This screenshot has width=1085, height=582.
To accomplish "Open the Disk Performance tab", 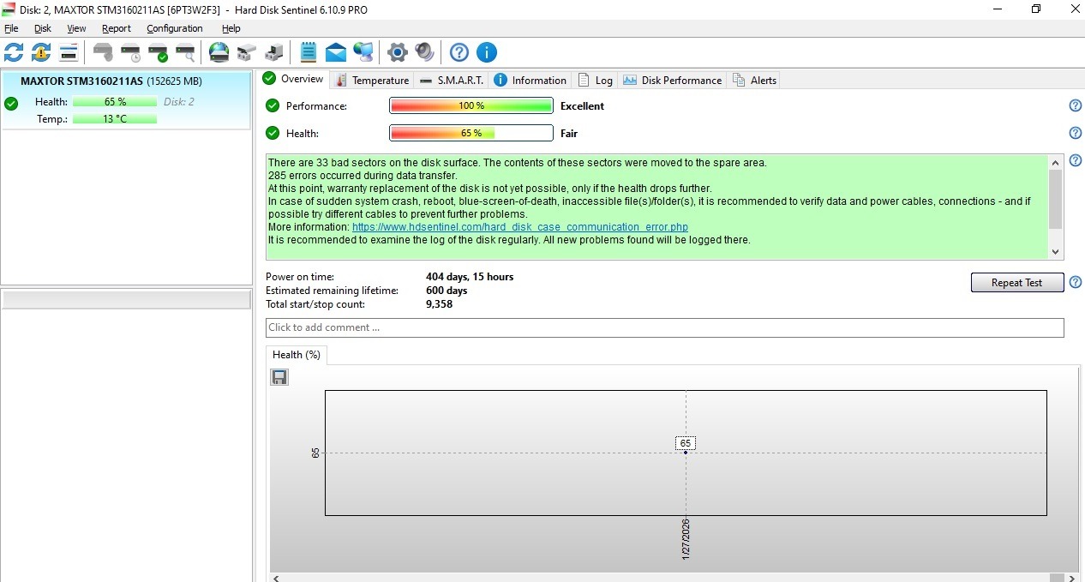I will (x=672, y=81).
